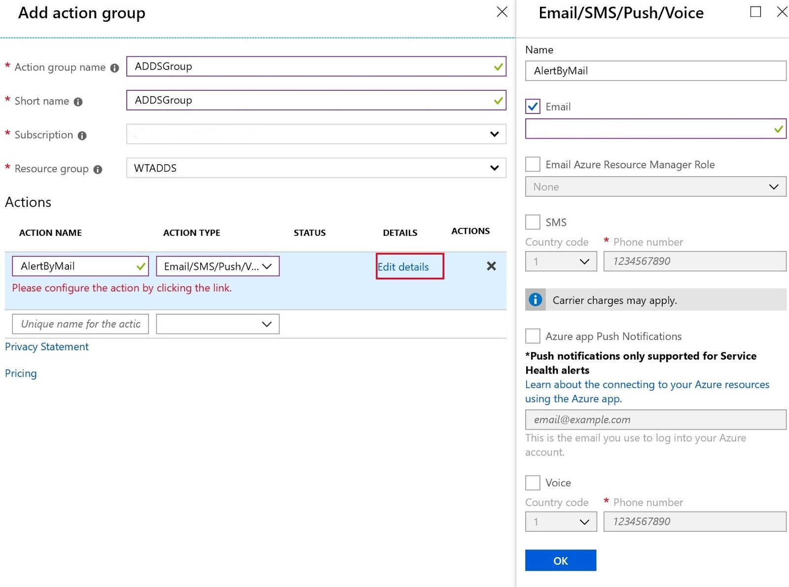
Task: Click info icon beside Short name
Action: click(x=78, y=102)
